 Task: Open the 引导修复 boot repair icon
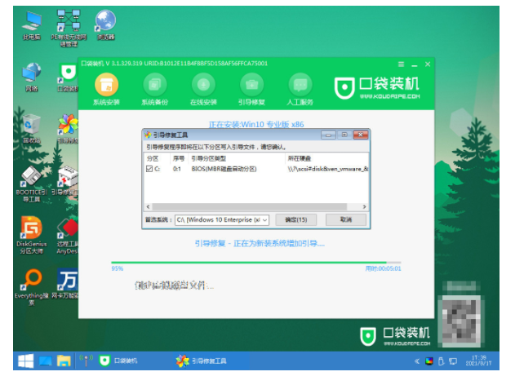251,85
